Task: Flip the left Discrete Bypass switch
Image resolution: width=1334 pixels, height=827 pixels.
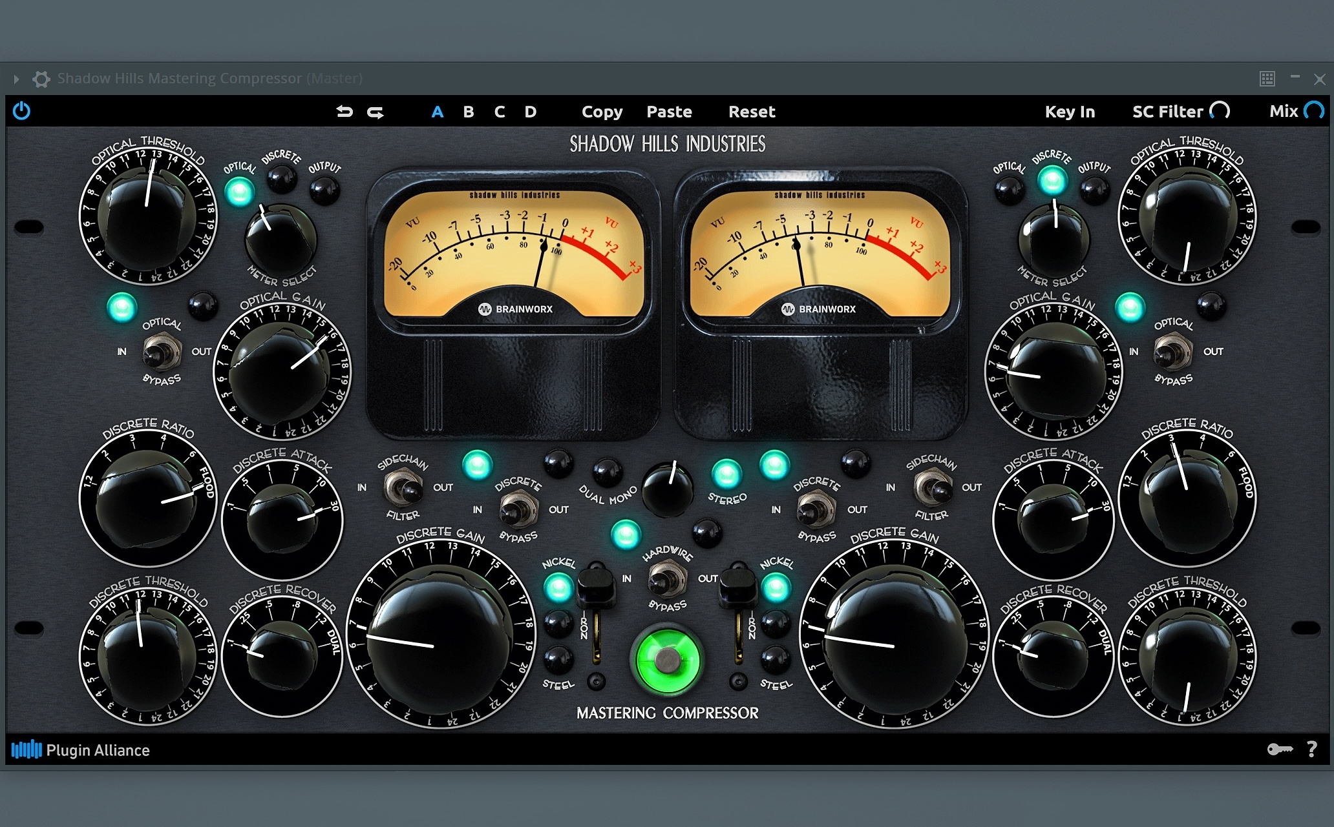Action: tap(518, 510)
